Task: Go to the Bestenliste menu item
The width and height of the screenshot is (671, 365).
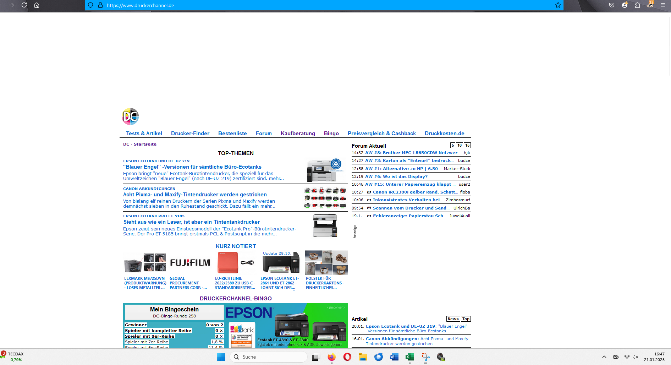Action: (x=232, y=134)
